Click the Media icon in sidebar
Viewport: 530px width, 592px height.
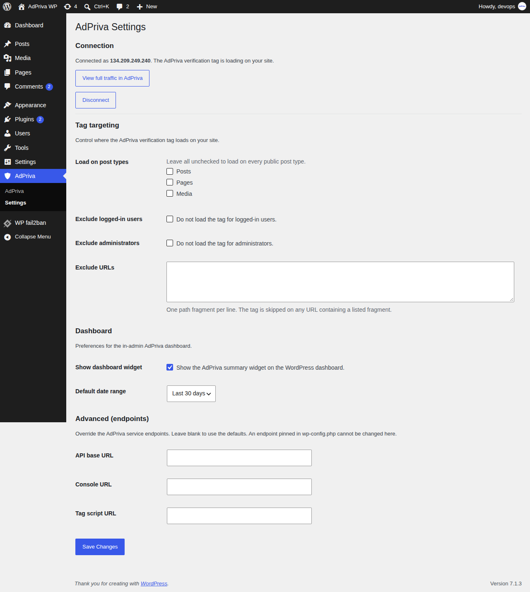coord(7,58)
